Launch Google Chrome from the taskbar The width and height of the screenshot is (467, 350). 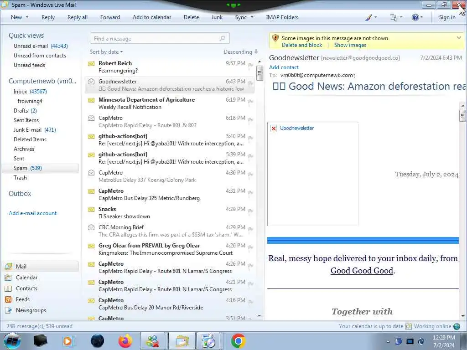click(238, 341)
